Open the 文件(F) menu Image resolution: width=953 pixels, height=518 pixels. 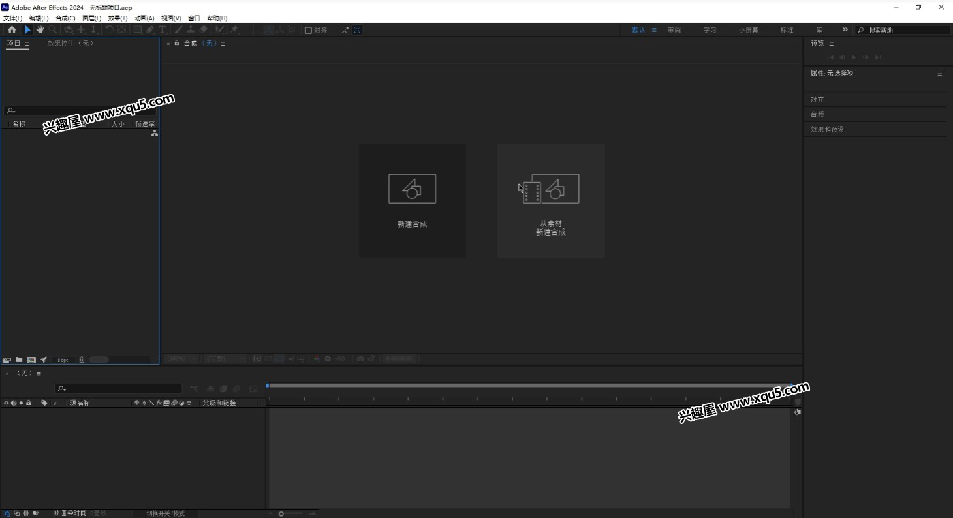[x=12, y=18]
